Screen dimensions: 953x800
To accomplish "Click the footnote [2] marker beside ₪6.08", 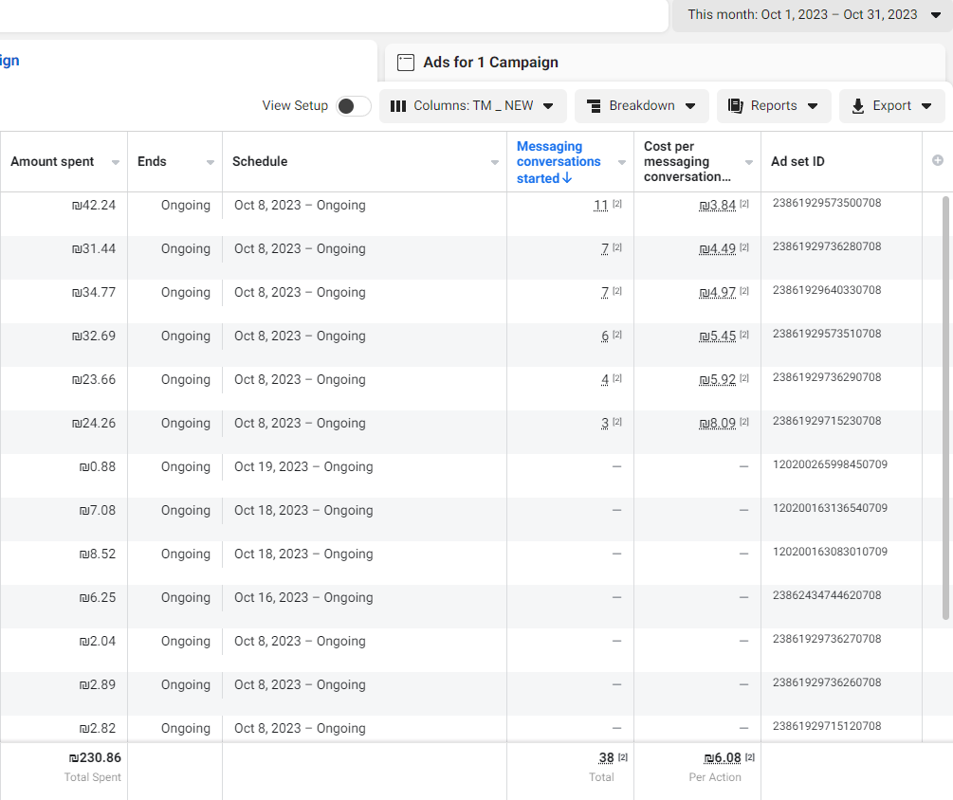I will tap(750, 757).
